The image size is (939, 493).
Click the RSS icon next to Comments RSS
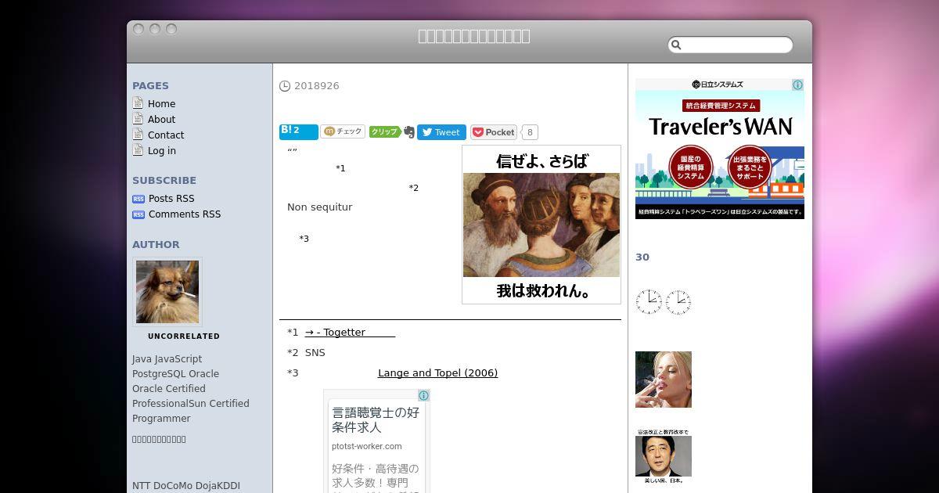click(x=139, y=214)
